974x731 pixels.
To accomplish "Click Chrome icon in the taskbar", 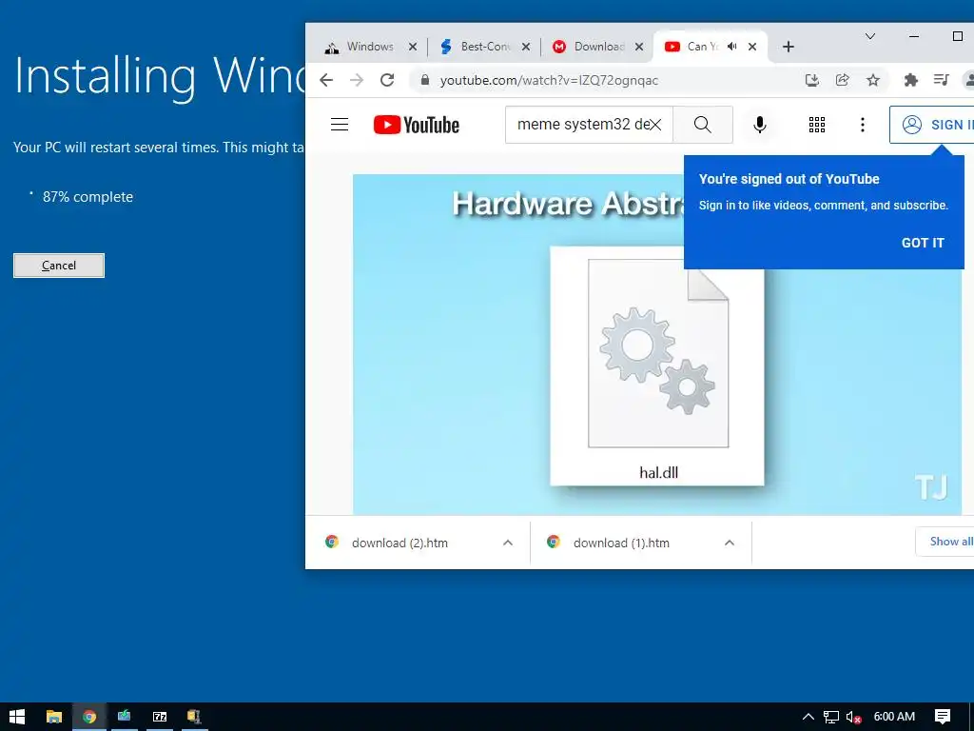I will point(89,717).
